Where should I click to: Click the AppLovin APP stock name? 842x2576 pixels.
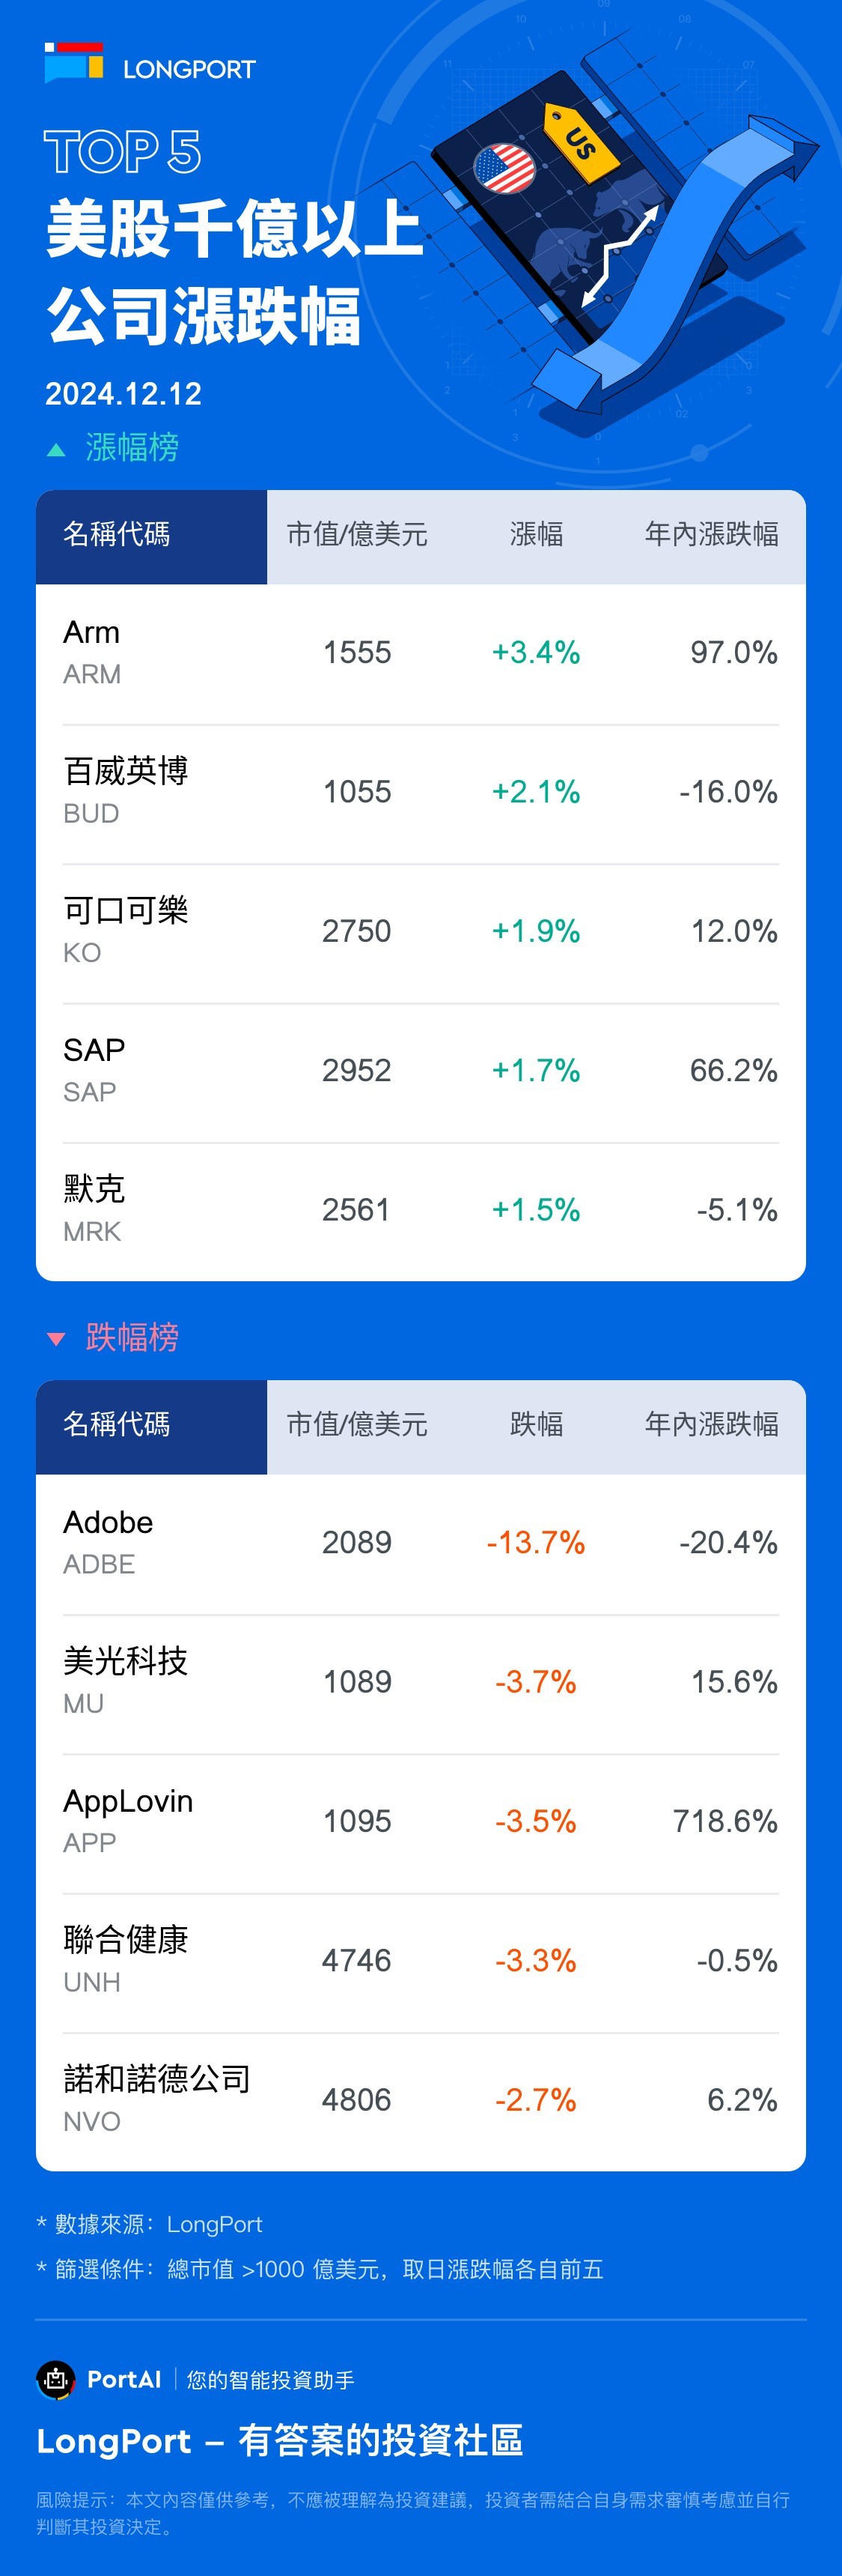click(x=128, y=1801)
